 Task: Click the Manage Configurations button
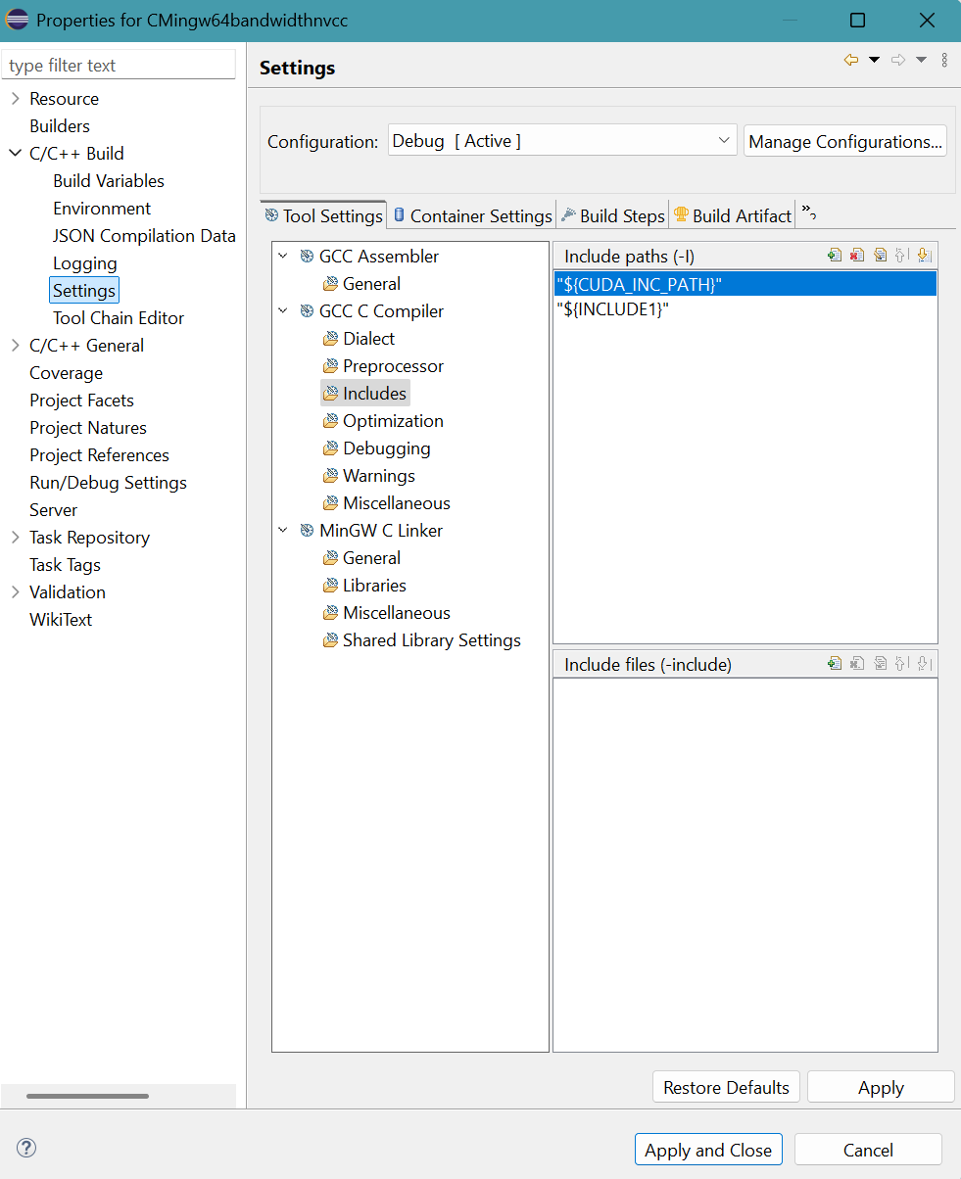[x=845, y=141]
